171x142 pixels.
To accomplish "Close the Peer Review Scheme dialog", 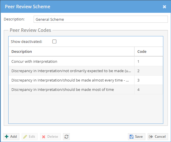I will click(164, 7).
